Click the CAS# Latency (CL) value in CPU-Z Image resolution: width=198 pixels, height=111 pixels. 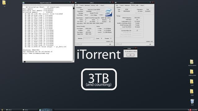[137, 21]
